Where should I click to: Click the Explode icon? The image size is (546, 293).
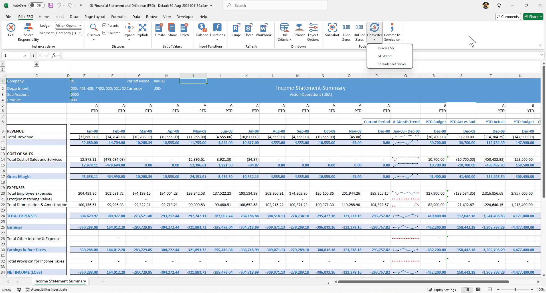coord(143,30)
